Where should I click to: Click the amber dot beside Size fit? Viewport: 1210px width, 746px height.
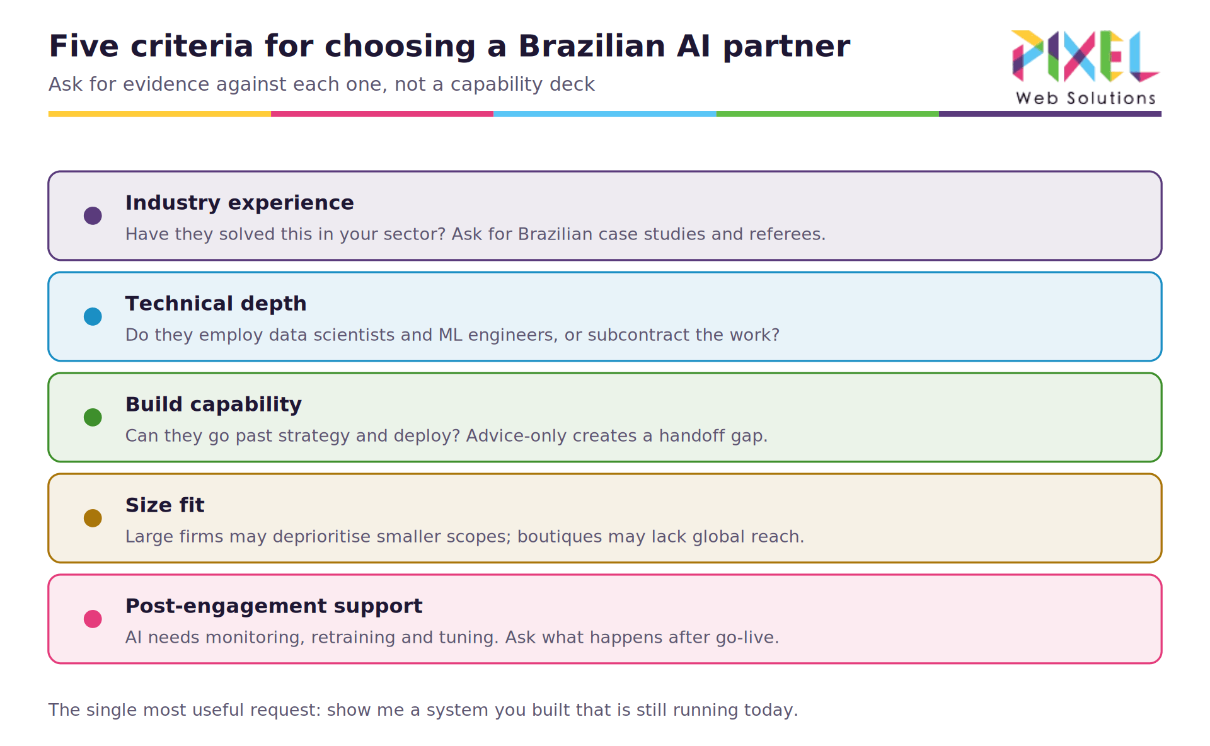tap(93, 518)
